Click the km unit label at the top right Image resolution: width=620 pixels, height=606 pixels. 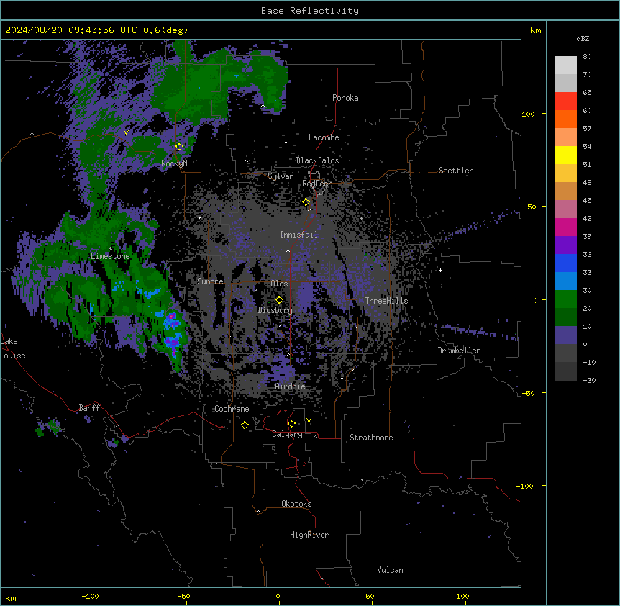[536, 30]
